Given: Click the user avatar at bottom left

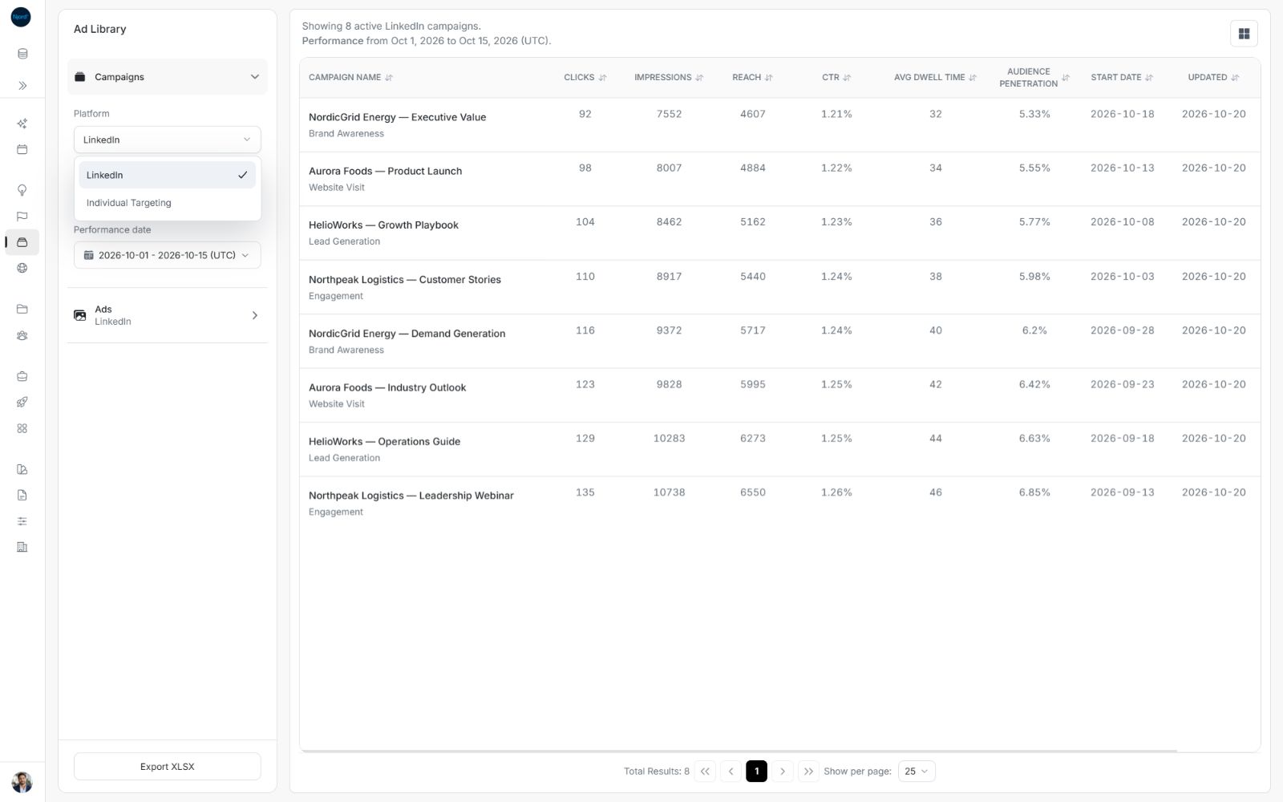Looking at the screenshot, I should coord(22,782).
